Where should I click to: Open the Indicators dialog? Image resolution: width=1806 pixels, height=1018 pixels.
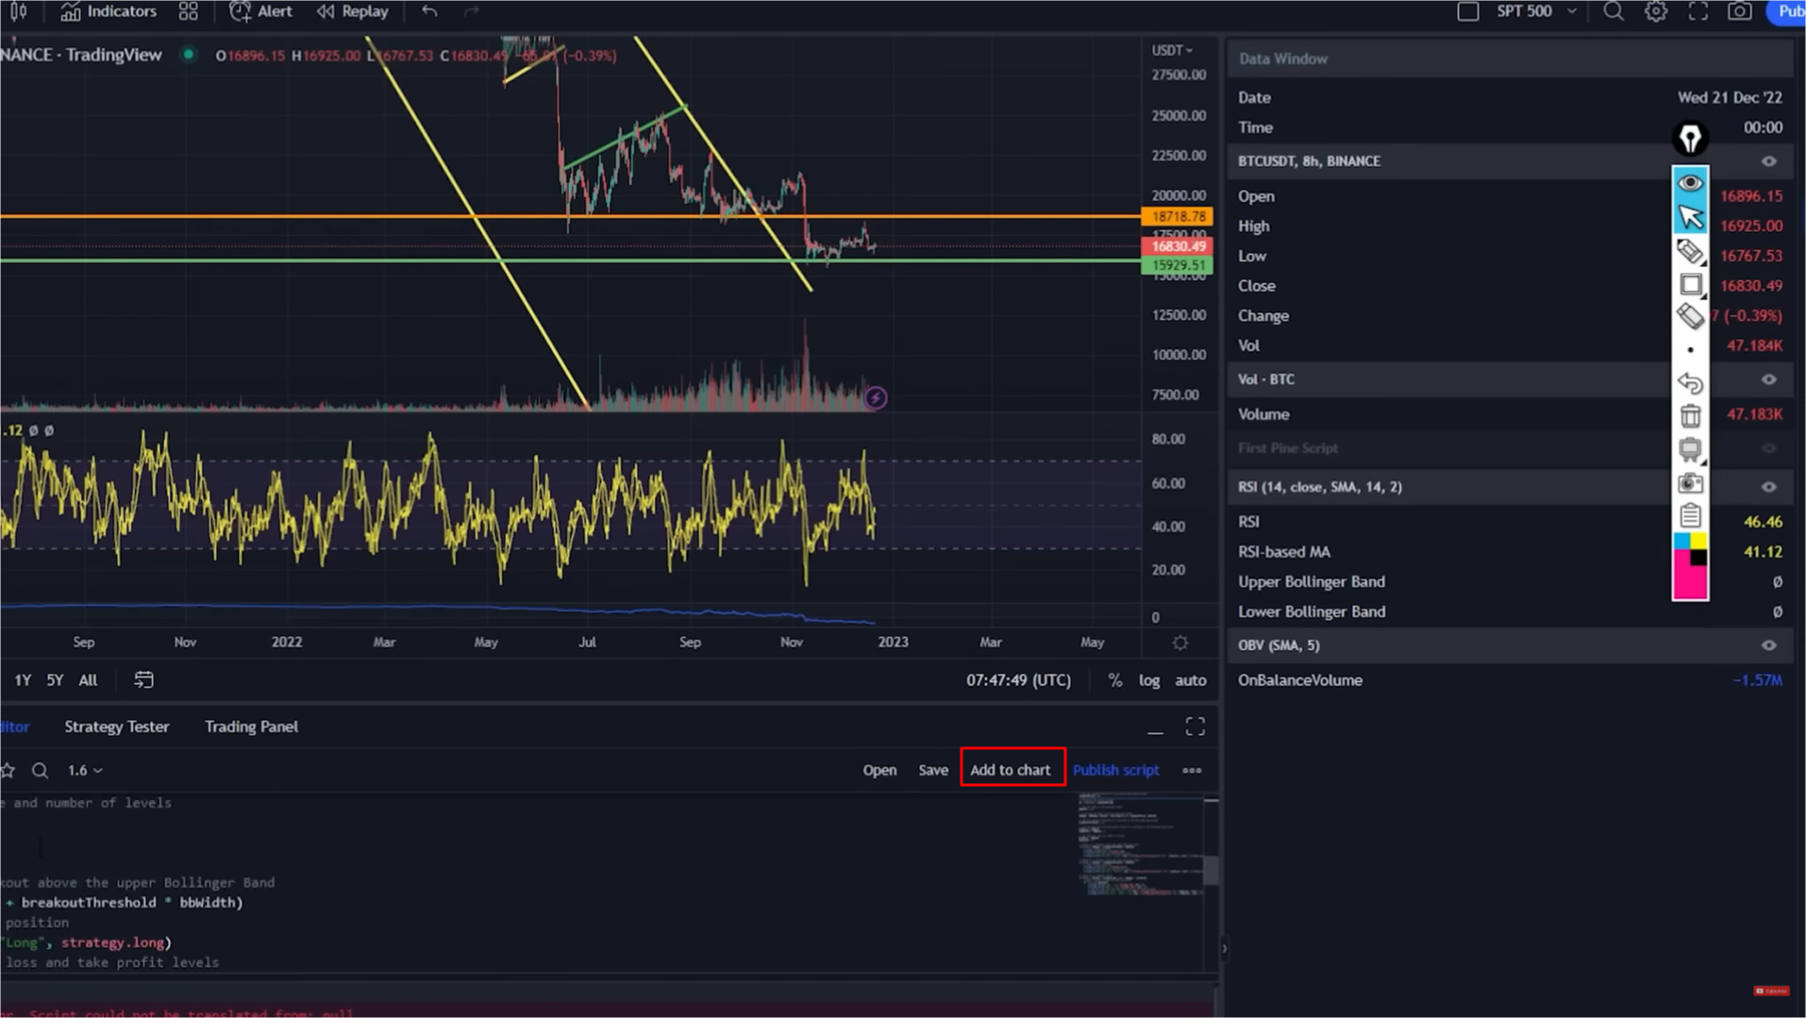[x=109, y=11]
